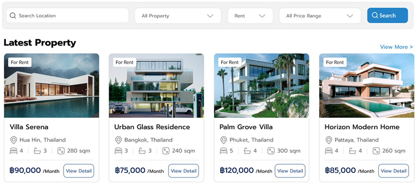
Task: Open View Detail for Villa Serena
Action: click(79, 171)
